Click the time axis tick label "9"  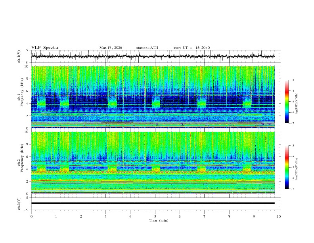pyautogui.click(x=254, y=216)
